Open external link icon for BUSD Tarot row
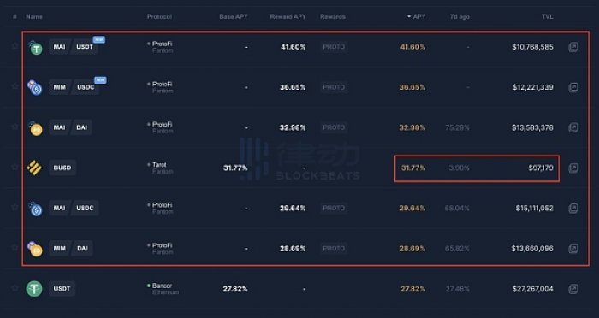The height and width of the screenshot is (318, 599). tap(573, 168)
